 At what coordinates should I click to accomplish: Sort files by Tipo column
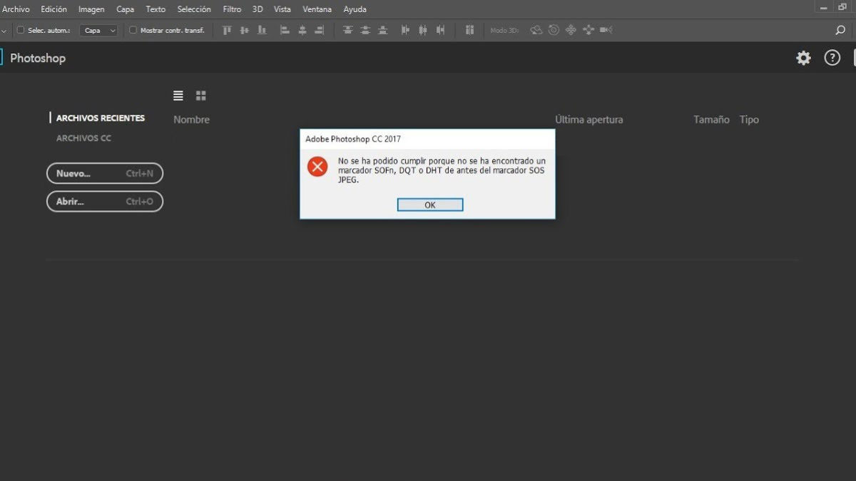749,120
